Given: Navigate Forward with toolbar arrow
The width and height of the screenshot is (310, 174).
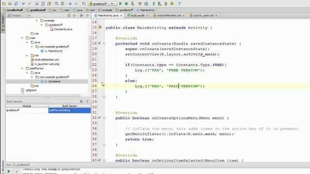Looking at the screenshot, I should pos(76,3).
